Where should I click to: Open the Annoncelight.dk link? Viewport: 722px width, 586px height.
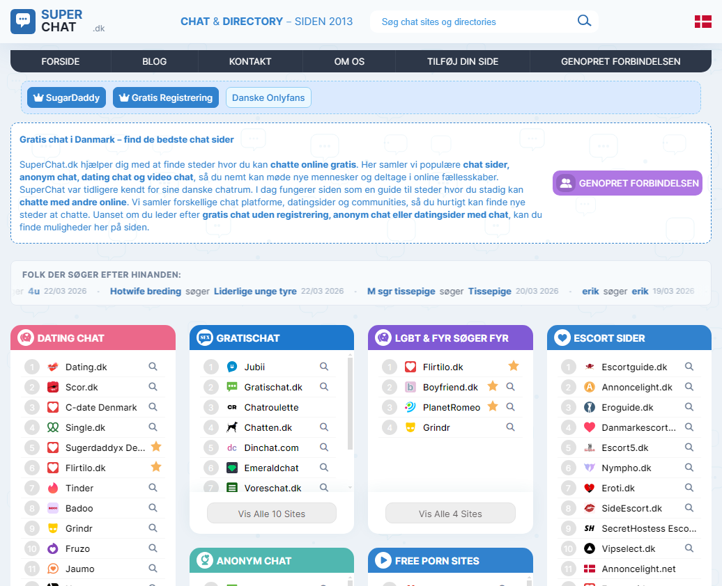point(637,387)
